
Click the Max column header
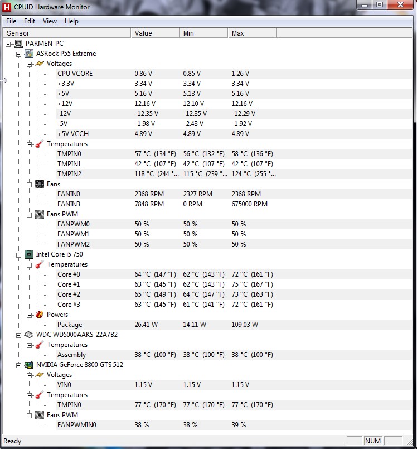[x=252, y=33]
